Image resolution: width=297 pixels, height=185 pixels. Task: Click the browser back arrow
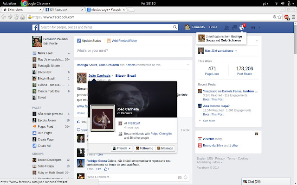[x=4, y=17]
